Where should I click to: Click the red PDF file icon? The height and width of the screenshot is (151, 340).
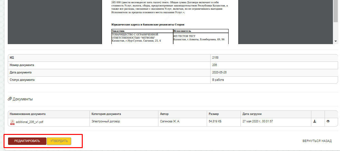(x=12, y=122)
